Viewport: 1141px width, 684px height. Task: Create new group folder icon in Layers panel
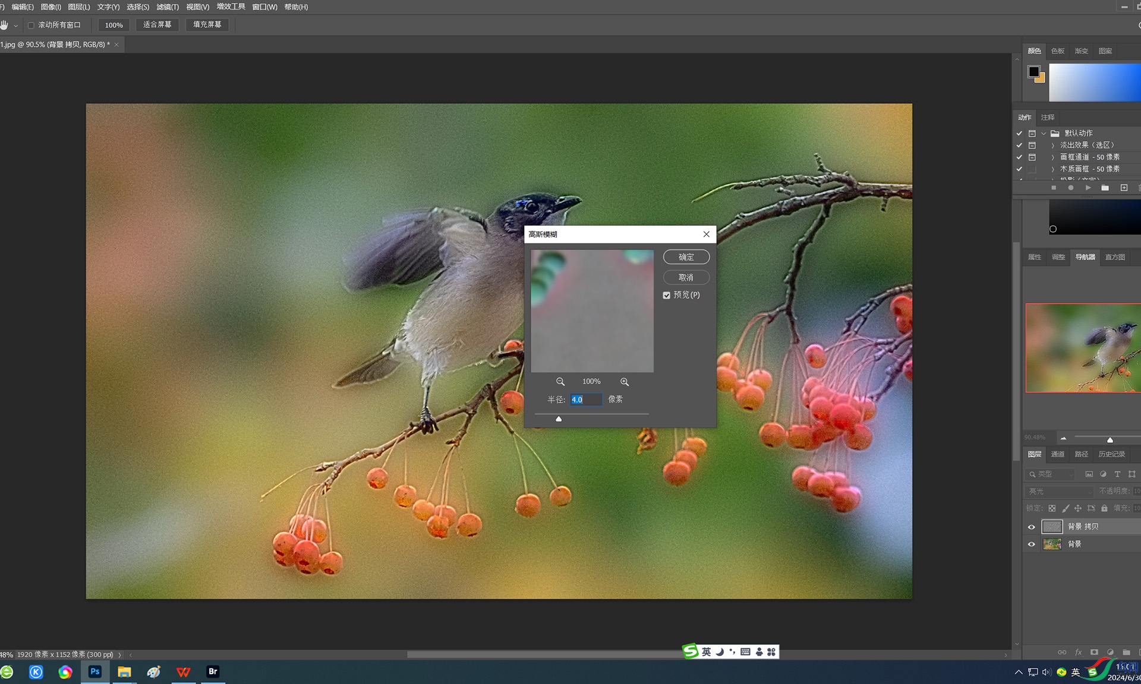point(1126,652)
